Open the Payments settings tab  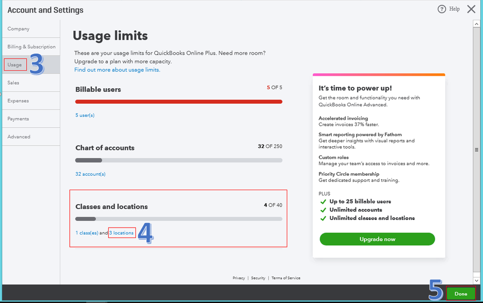[18, 119]
